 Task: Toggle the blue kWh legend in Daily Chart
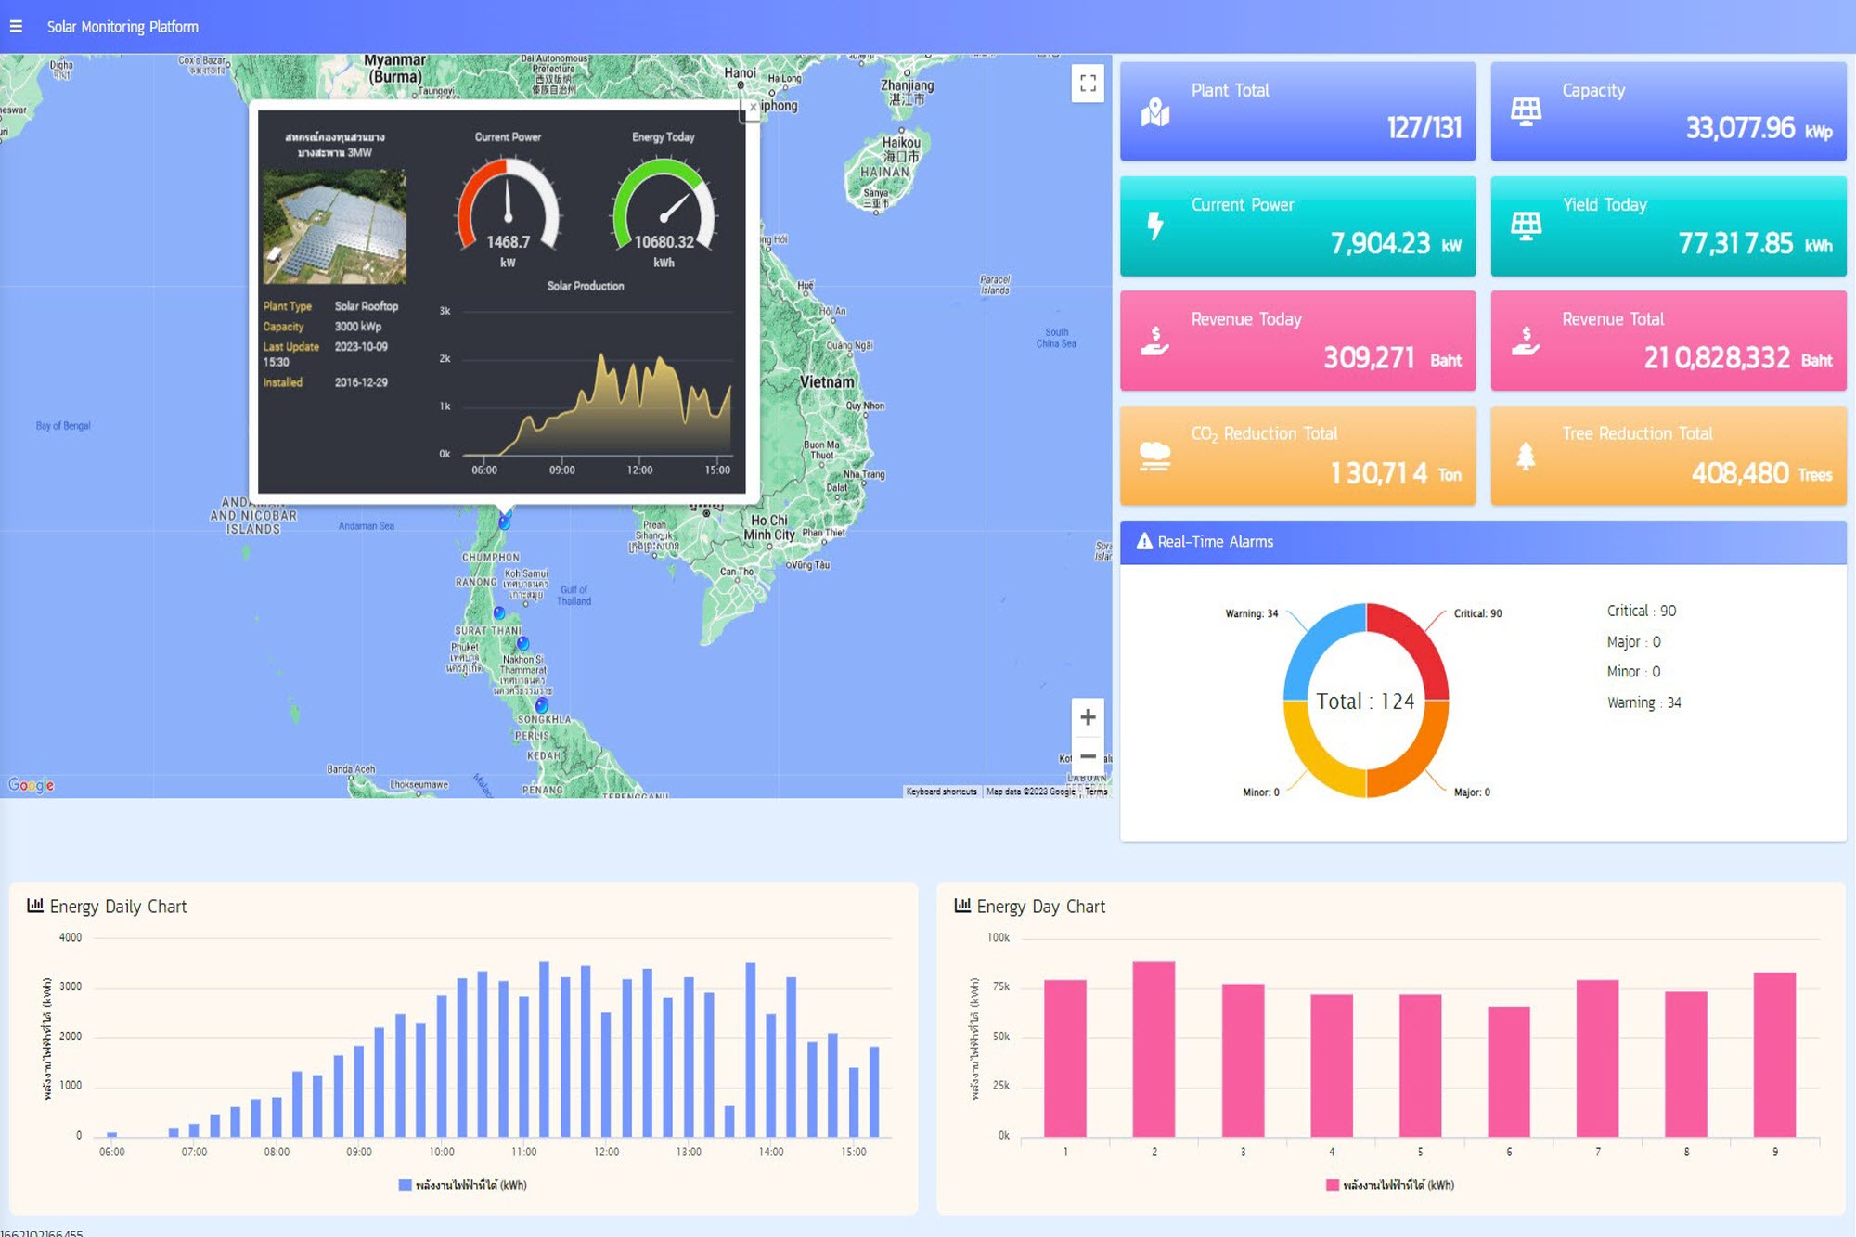(462, 1185)
